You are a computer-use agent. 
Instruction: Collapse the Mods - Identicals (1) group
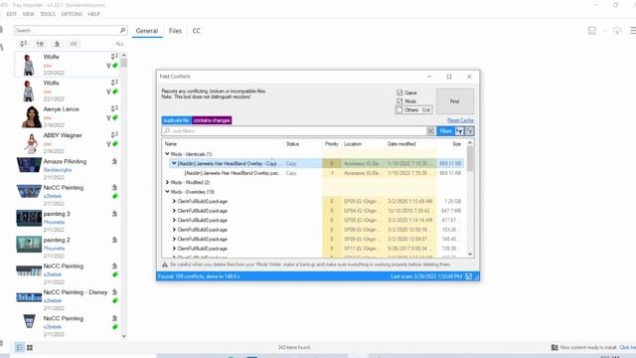(x=167, y=154)
